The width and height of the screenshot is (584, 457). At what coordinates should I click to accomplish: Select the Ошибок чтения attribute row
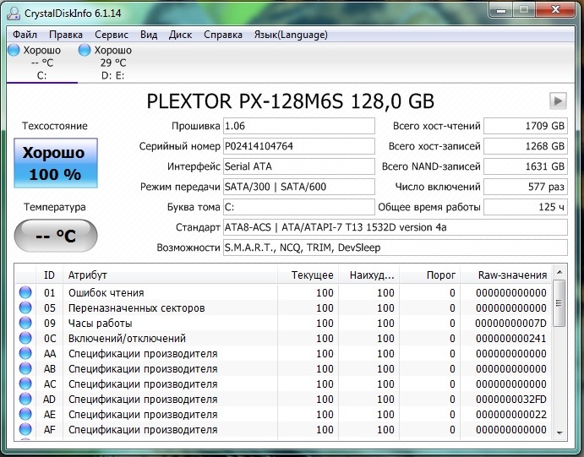[283, 292]
